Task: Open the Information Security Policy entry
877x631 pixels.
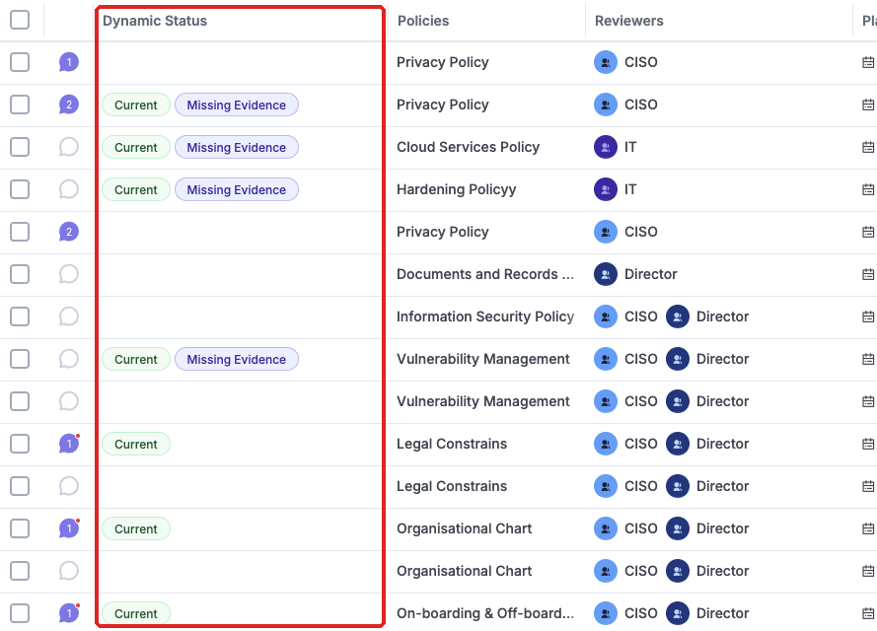Action: click(485, 316)
